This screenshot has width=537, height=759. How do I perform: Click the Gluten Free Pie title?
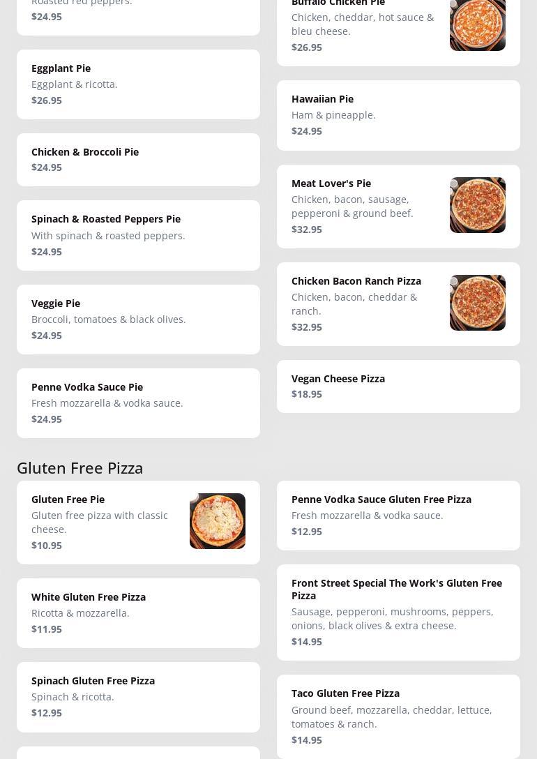pyautogui.click(x=68, y=499)
